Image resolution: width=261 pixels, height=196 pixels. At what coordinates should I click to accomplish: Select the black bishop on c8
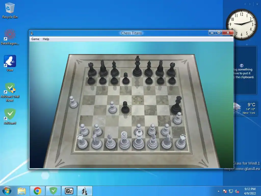[114, 68]
